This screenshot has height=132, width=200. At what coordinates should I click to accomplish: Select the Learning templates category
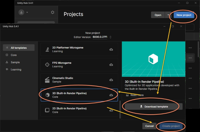point(16,69)
